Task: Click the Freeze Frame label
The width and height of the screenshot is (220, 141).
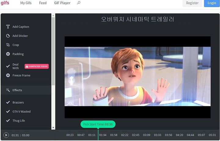Action: click(x=21, y=75)
